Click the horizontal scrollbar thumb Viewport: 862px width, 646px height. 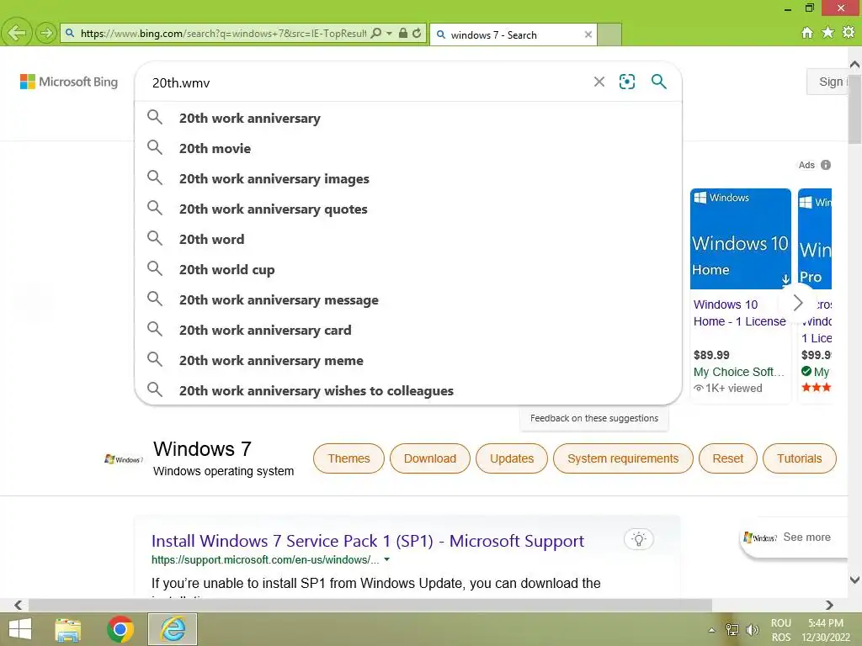coord(370,605)
